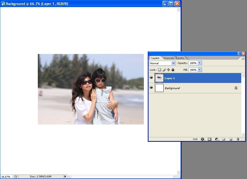Click the 66.67% zoom level field
This screenshot has height=179, width=247.
pyautogui.click(x=6, y=177)
